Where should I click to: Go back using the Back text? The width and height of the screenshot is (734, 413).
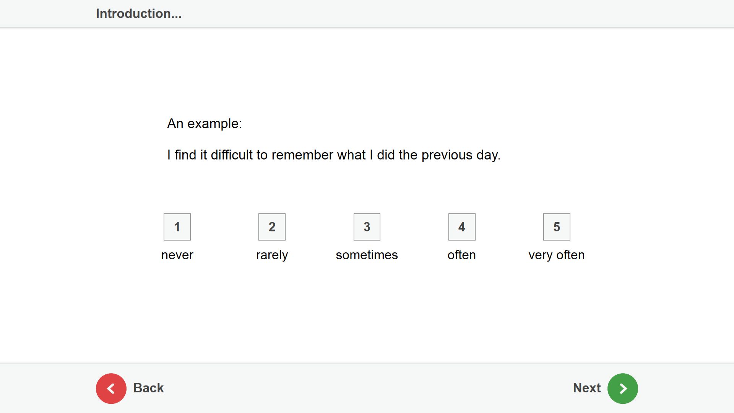[x=148, y=388]
